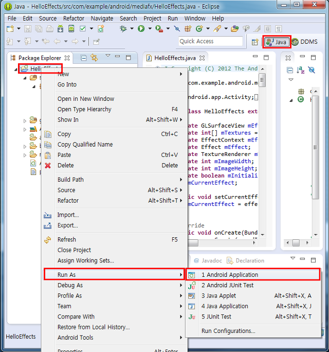Choose 1 Android Application in Run As
Viewport: 329px width, 352px height.
tap(252, 275)
